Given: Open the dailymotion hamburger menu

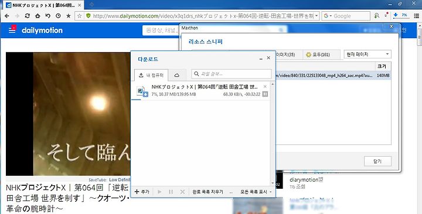Looking at the screenshot, I should tap(12, 30).
